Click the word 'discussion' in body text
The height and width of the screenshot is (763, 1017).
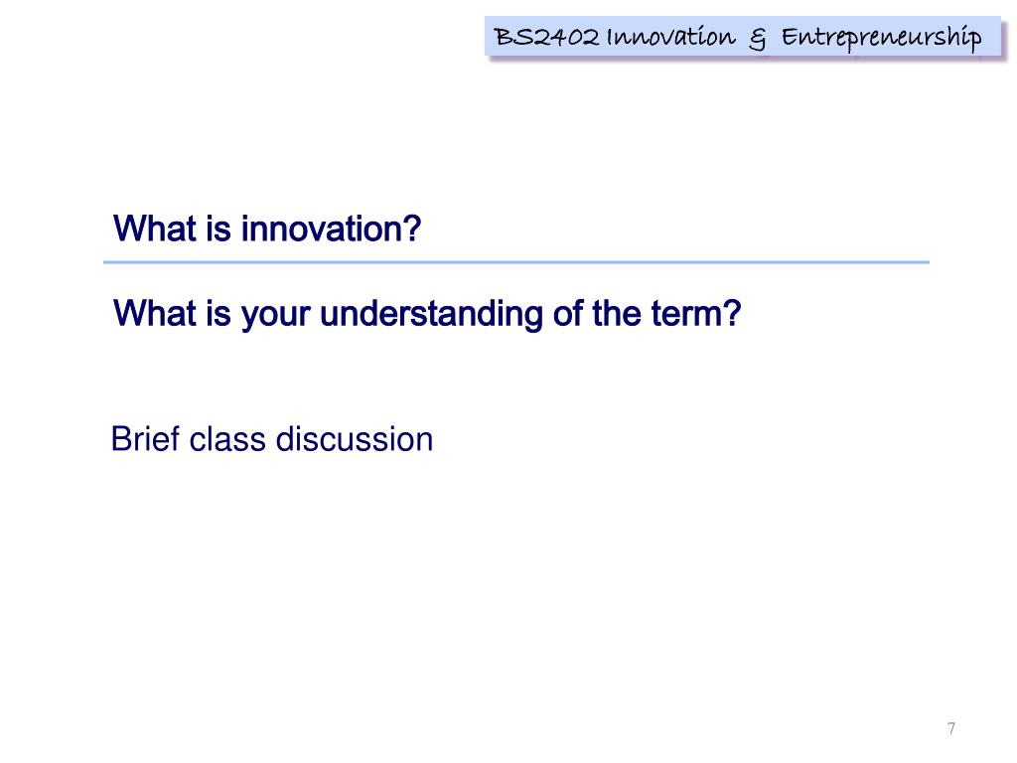coord(355,439)
